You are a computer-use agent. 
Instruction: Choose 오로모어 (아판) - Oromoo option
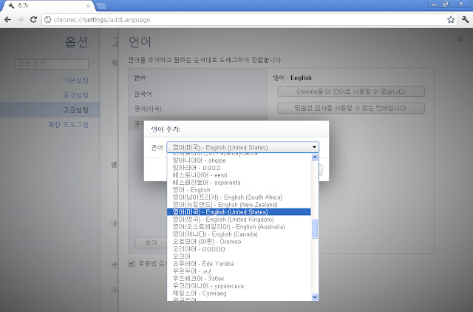point(239,242)
